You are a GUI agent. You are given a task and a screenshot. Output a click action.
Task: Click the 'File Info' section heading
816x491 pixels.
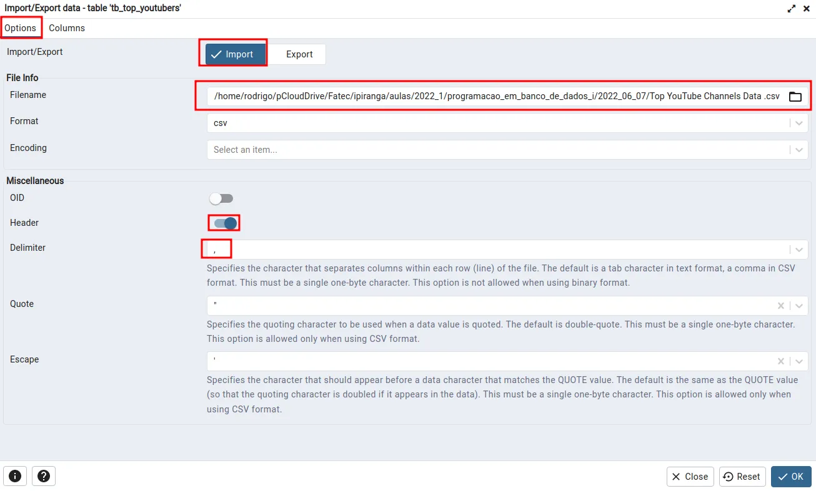[x=22, y=78]
